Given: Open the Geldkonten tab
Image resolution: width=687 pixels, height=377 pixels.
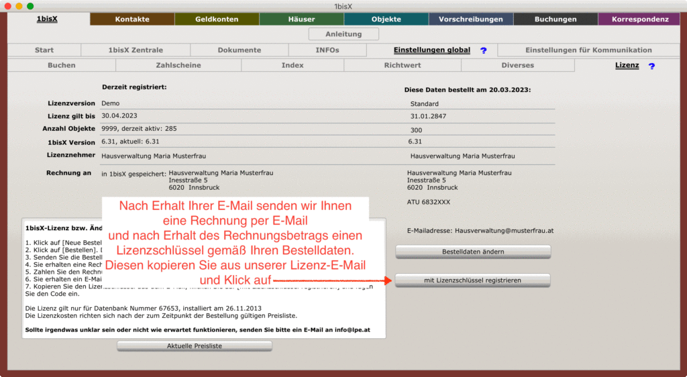Looking at the screenshot, I should [x=217, y=19].
